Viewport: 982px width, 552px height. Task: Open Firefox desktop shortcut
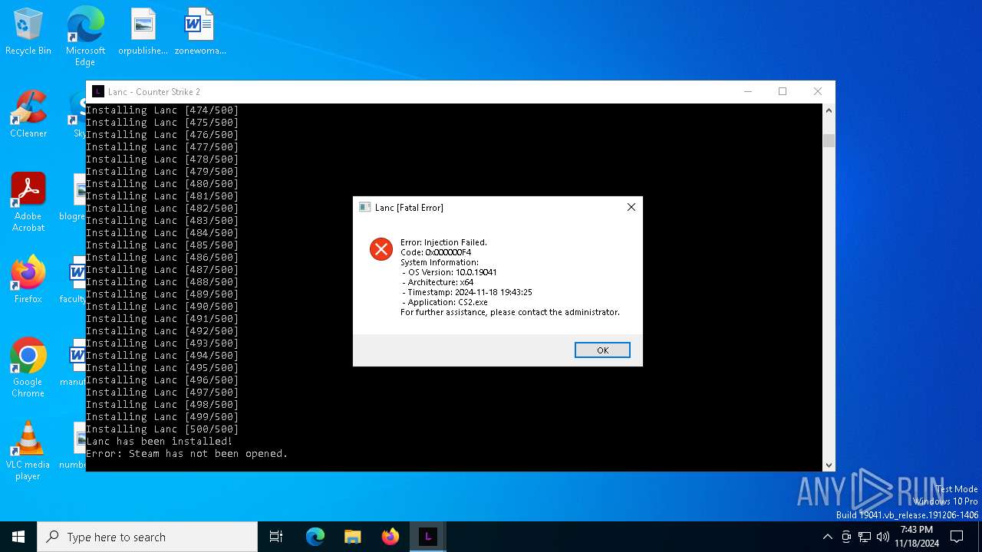coord(28,280)
